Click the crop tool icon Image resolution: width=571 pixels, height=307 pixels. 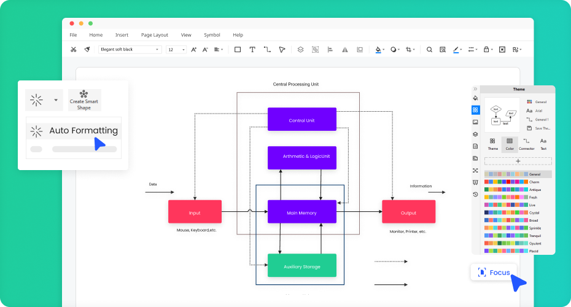click(408, 50)
